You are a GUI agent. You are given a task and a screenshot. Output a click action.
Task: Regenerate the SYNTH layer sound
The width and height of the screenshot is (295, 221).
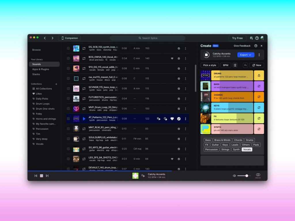click(259, 129)
